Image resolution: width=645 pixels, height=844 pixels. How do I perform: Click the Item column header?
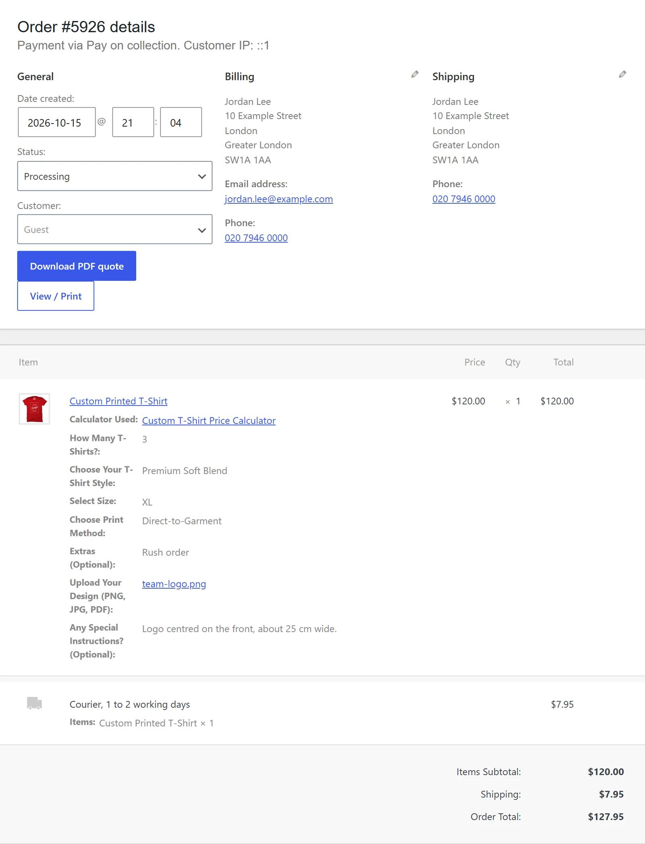[28, 362]
